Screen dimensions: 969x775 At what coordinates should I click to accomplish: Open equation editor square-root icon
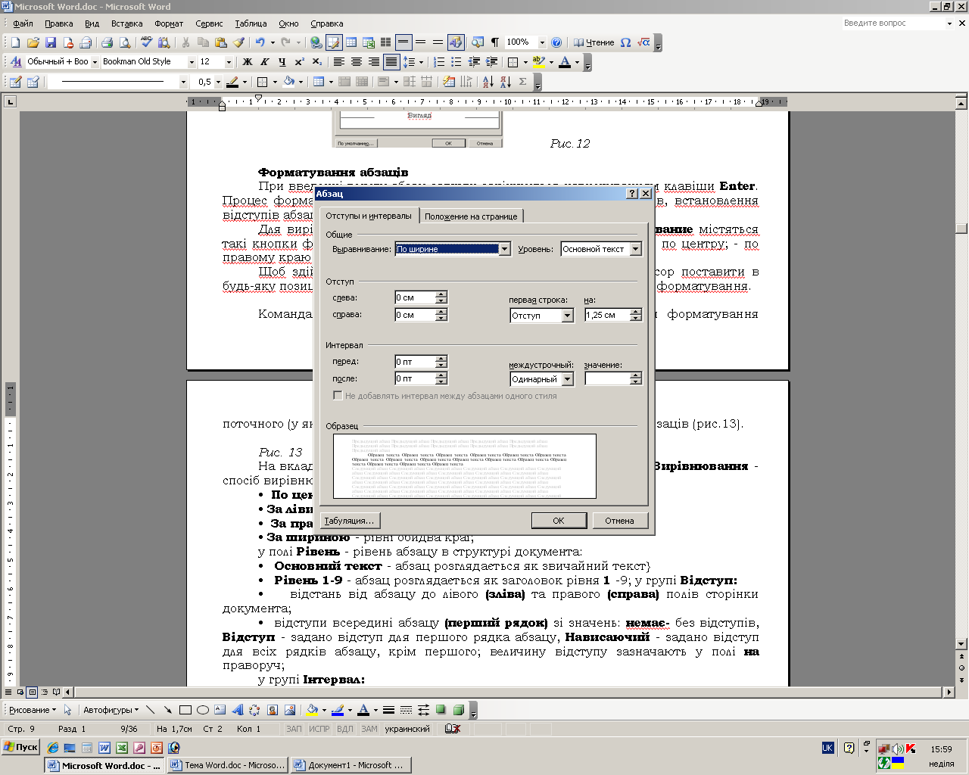tap(643, 42)
